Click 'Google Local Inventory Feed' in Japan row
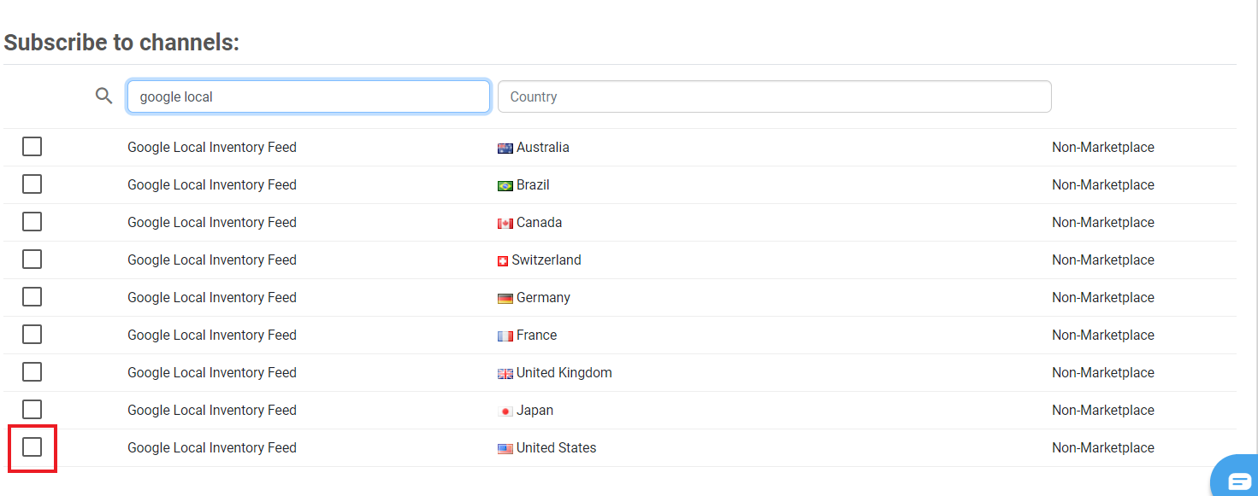The width and height of the screenshot is (1258, 496). pyautogui.click(x=212, y=410)
